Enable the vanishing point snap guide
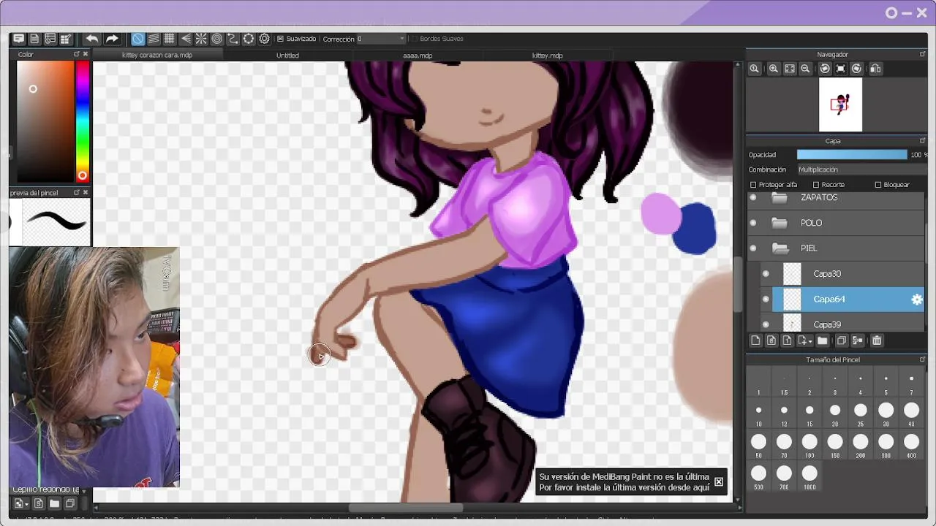 [185, 39]
